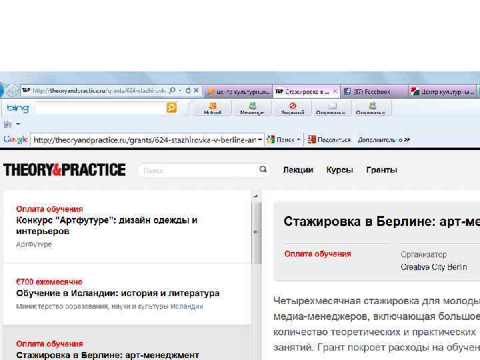Click the Артфутуре organizer name
The width and height of the screenshot is (480, 360).
[34, 245]
